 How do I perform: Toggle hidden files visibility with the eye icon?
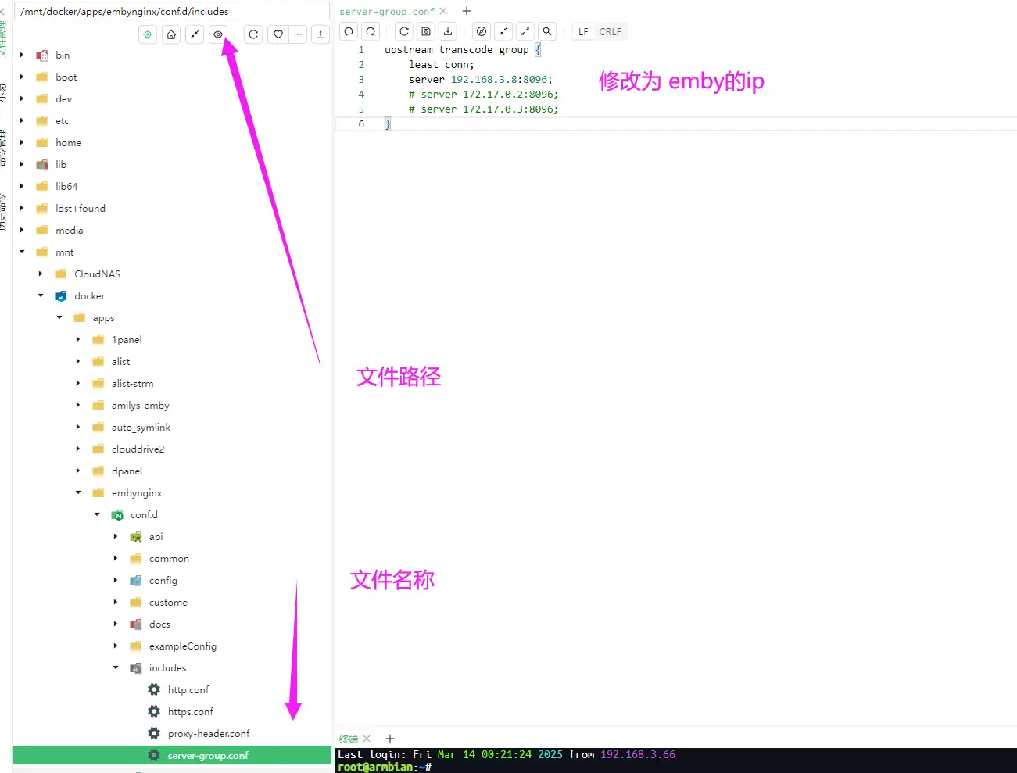tap(217, 34)
